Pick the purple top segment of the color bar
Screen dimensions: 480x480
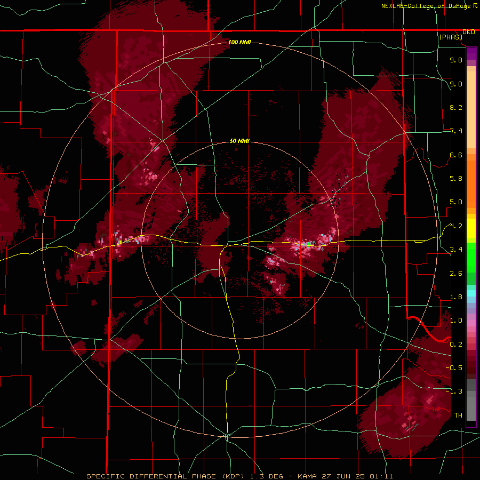471,53
